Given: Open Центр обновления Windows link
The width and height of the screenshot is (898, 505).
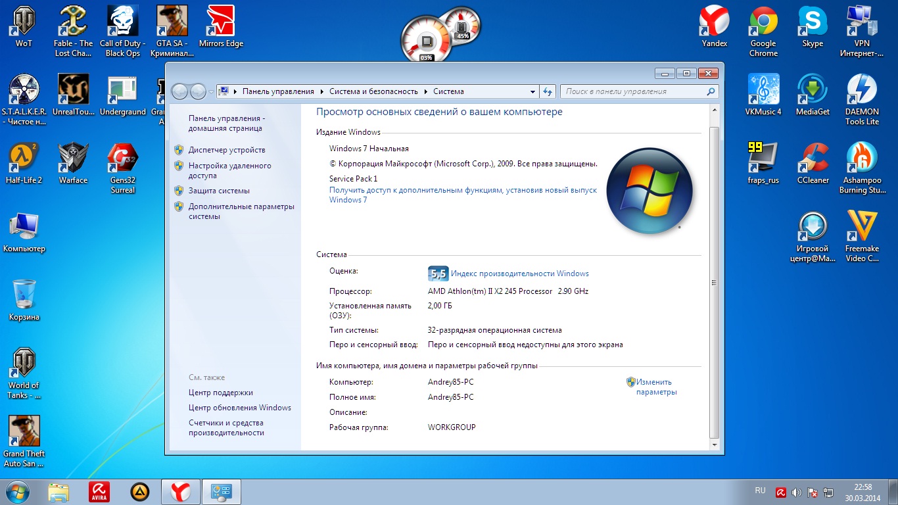Looking at the screenshot, I should pyautogui.click(x=240, y=408).
